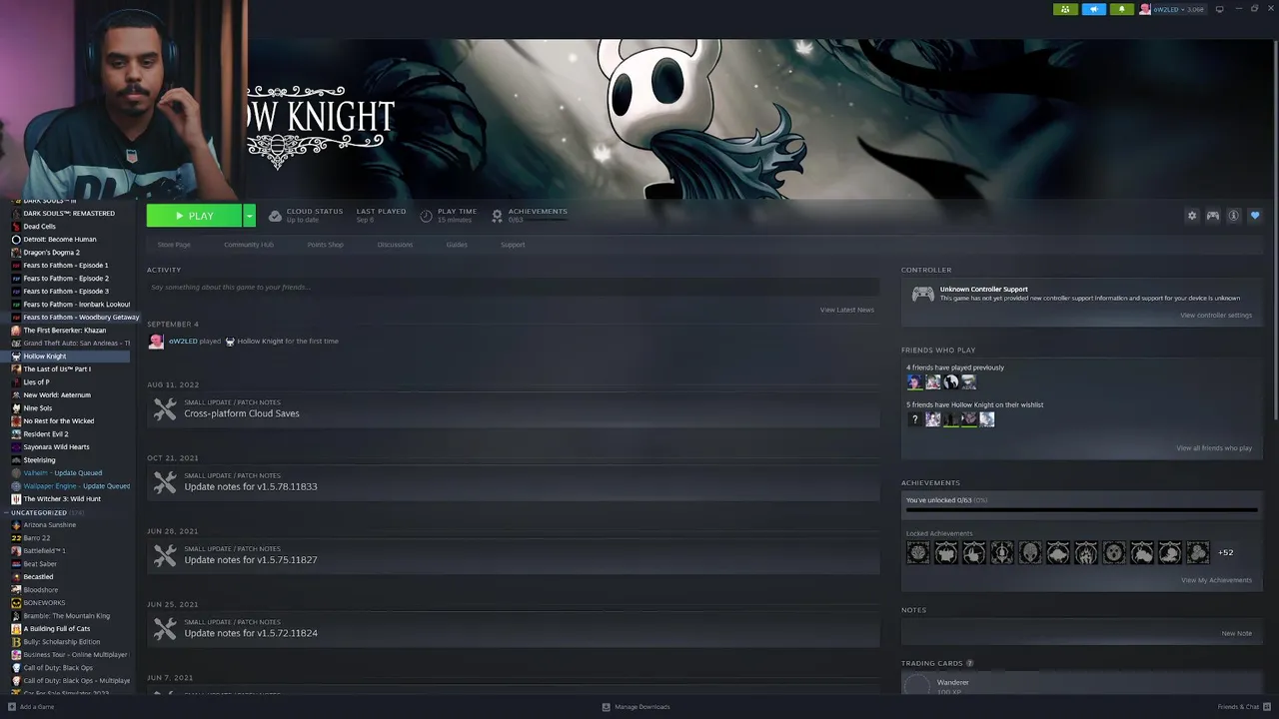Click the Hollow Knight icon in activity entry

(x=230, y=342)
